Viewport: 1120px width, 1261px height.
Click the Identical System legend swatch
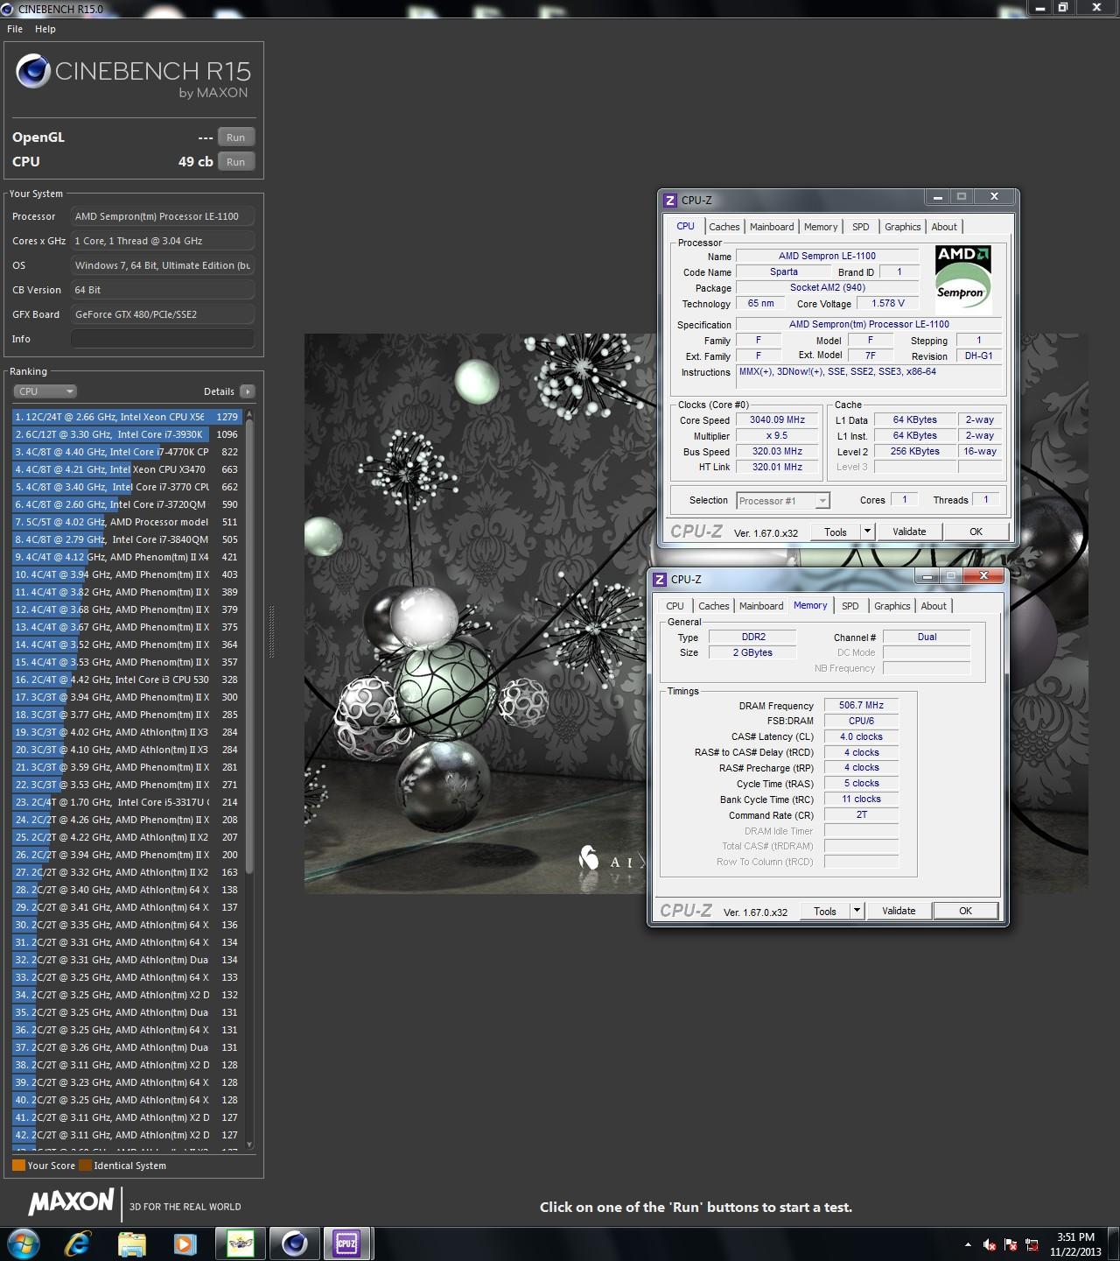85,1166
